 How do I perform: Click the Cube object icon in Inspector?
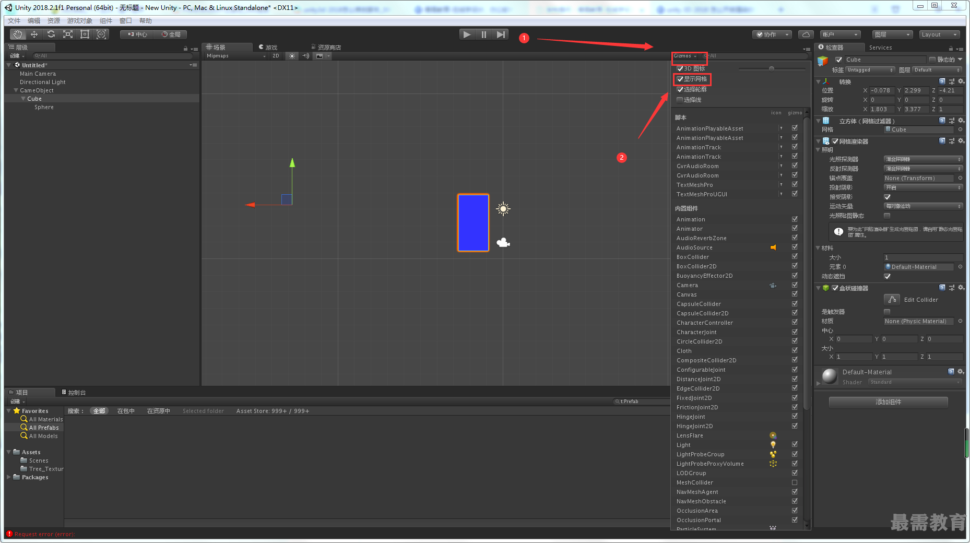(823, 61)
